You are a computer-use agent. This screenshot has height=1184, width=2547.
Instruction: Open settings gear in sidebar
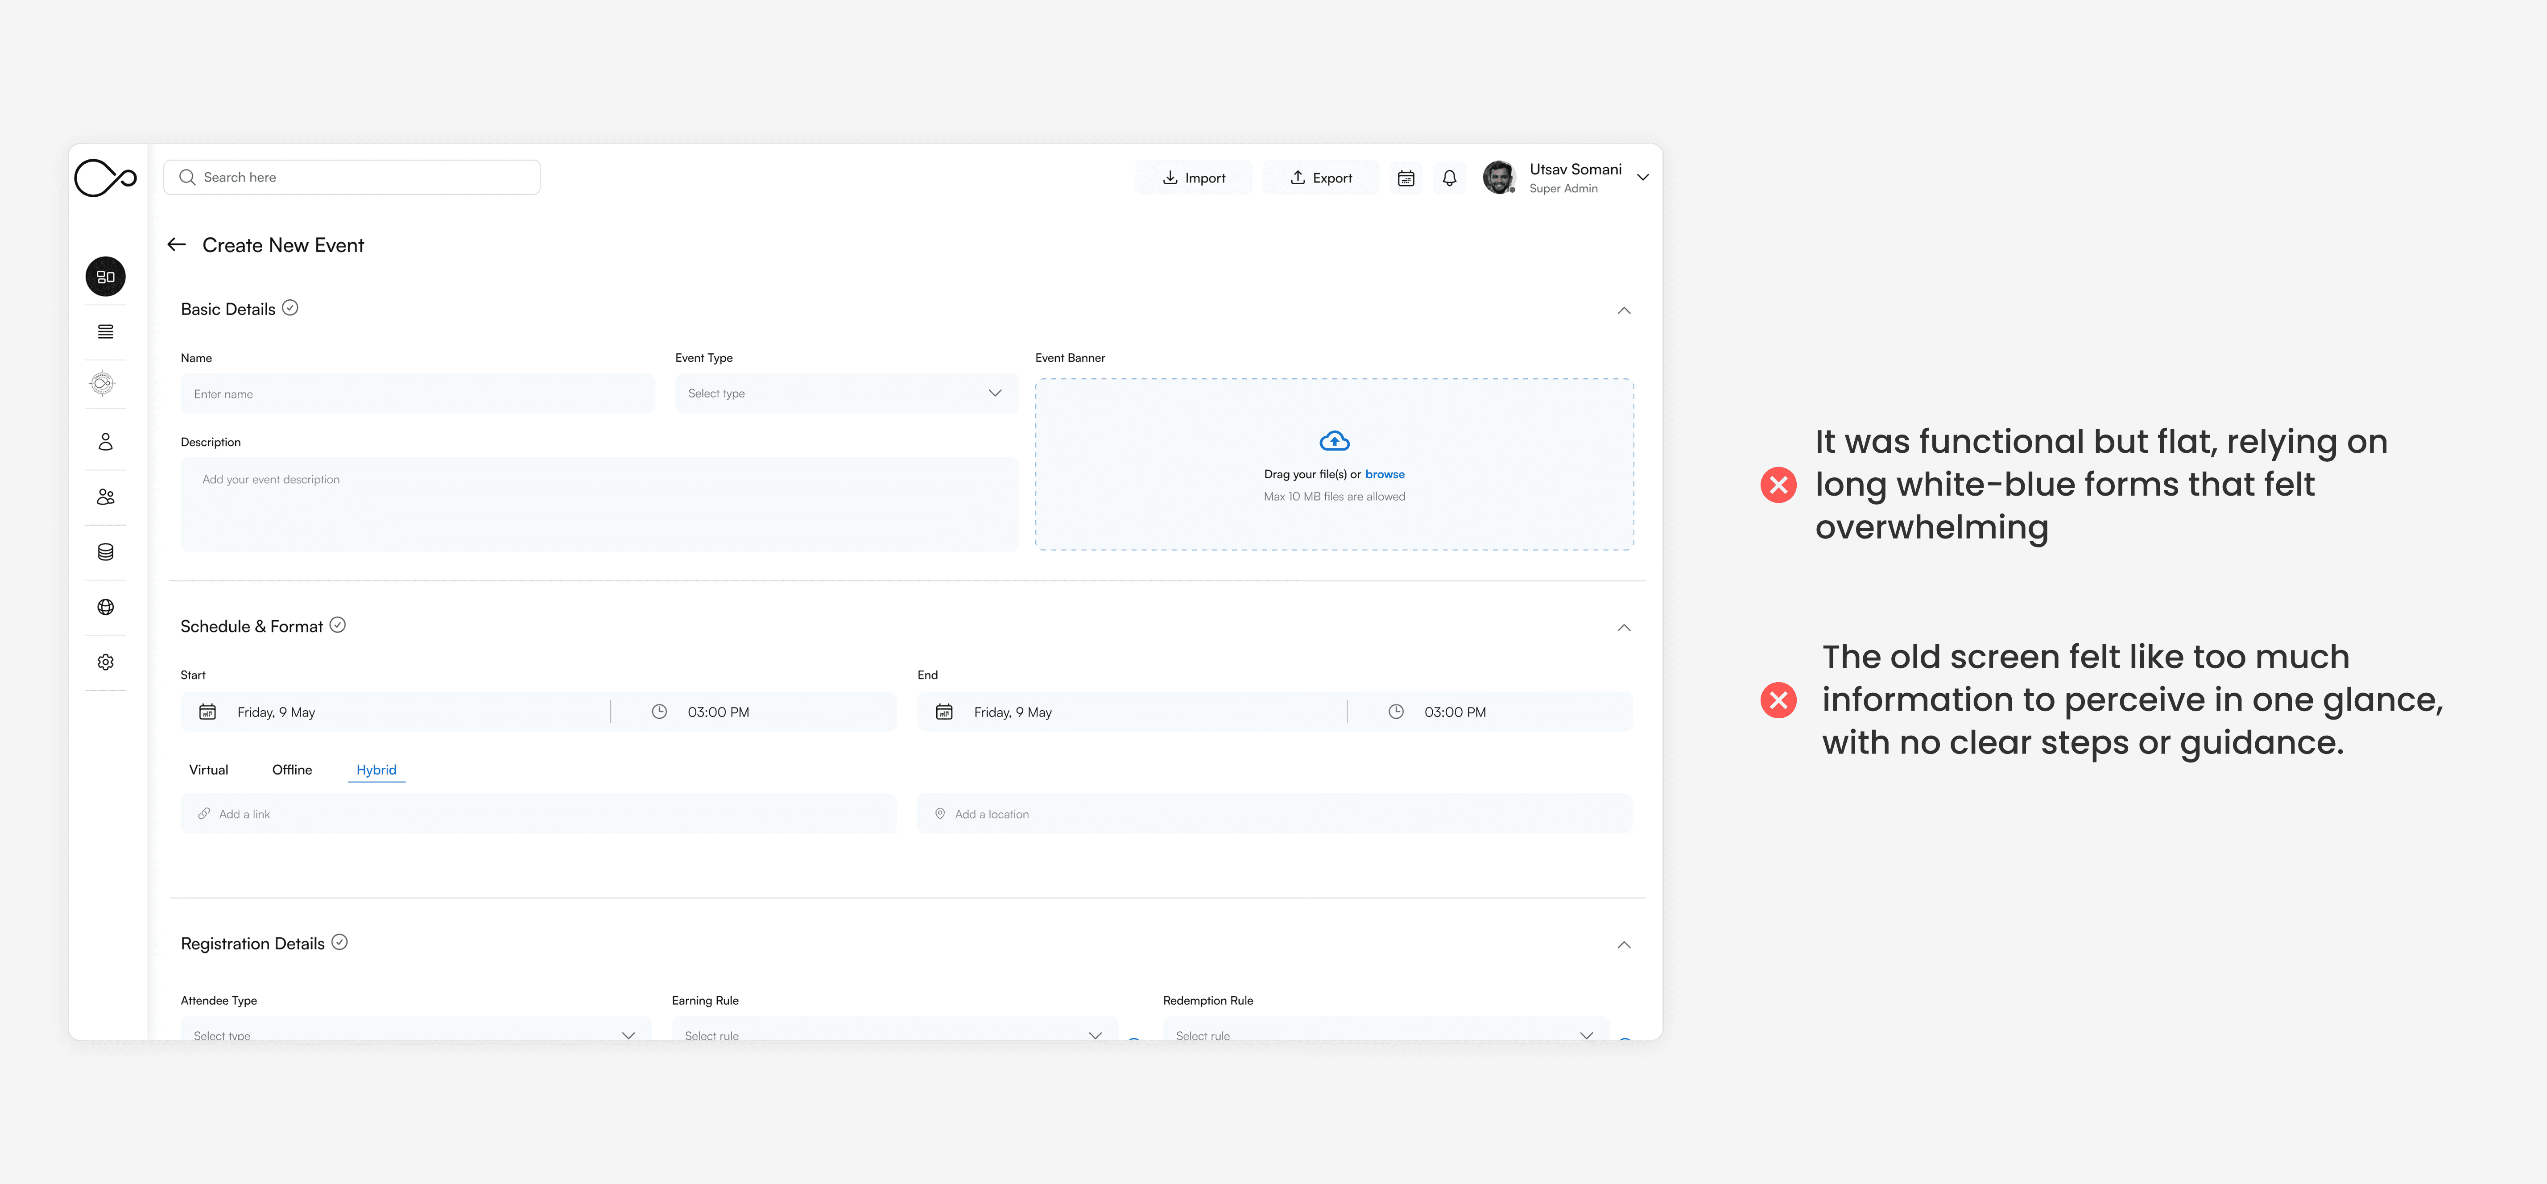pyautogui.click(x=106, y=662)
